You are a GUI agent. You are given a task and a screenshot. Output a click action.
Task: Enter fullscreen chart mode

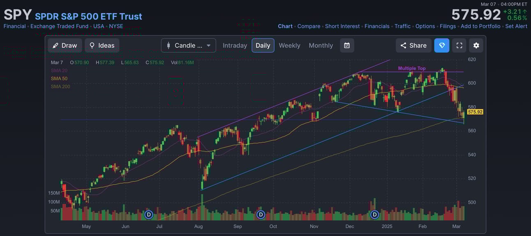click(459, 45)
